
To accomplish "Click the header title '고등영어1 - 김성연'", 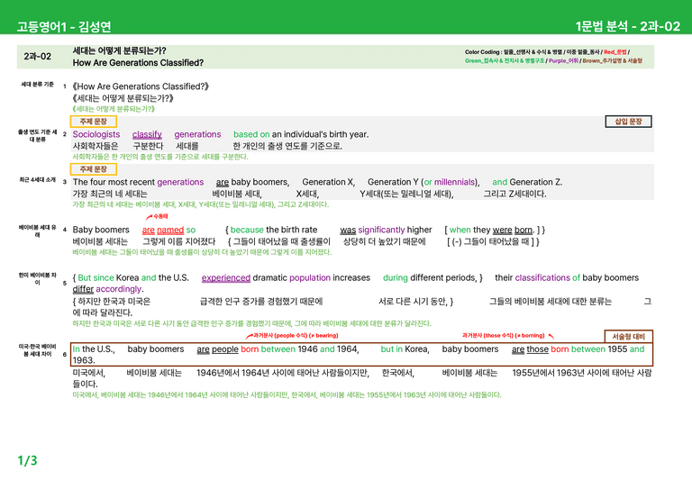I will 64,26.
